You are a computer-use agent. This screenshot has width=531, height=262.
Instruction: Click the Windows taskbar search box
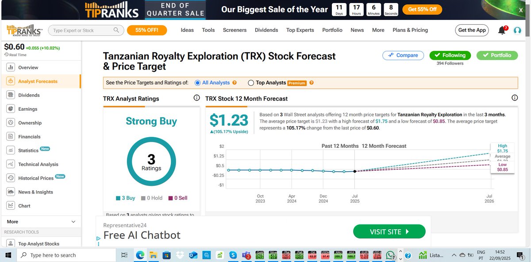66,255
